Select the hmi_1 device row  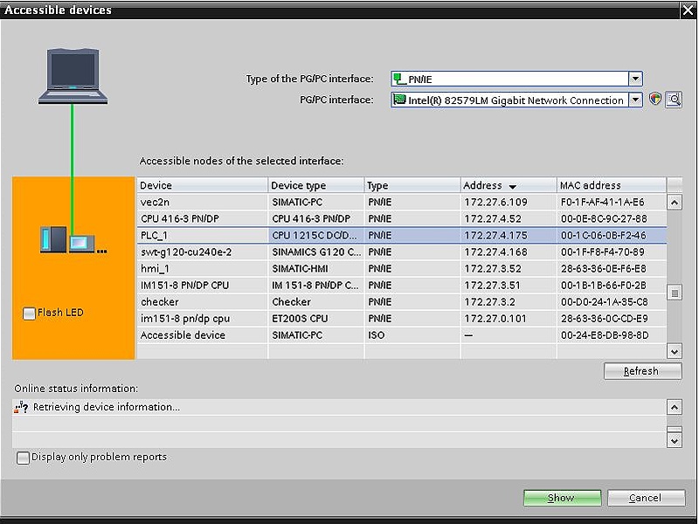401,269
